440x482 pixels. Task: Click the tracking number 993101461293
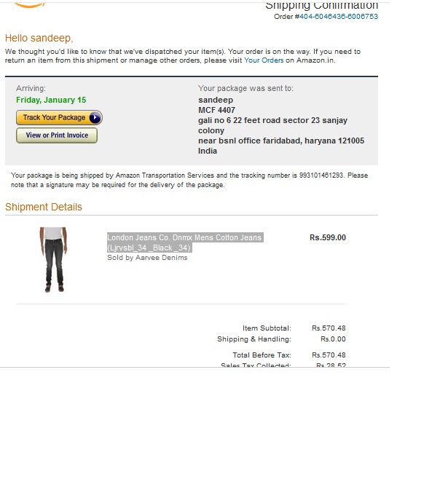point(321,175)
